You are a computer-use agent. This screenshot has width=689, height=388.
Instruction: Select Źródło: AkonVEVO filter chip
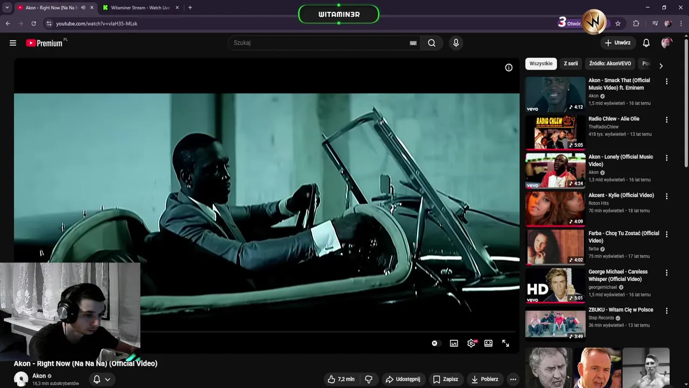click(x=610, y=64)
